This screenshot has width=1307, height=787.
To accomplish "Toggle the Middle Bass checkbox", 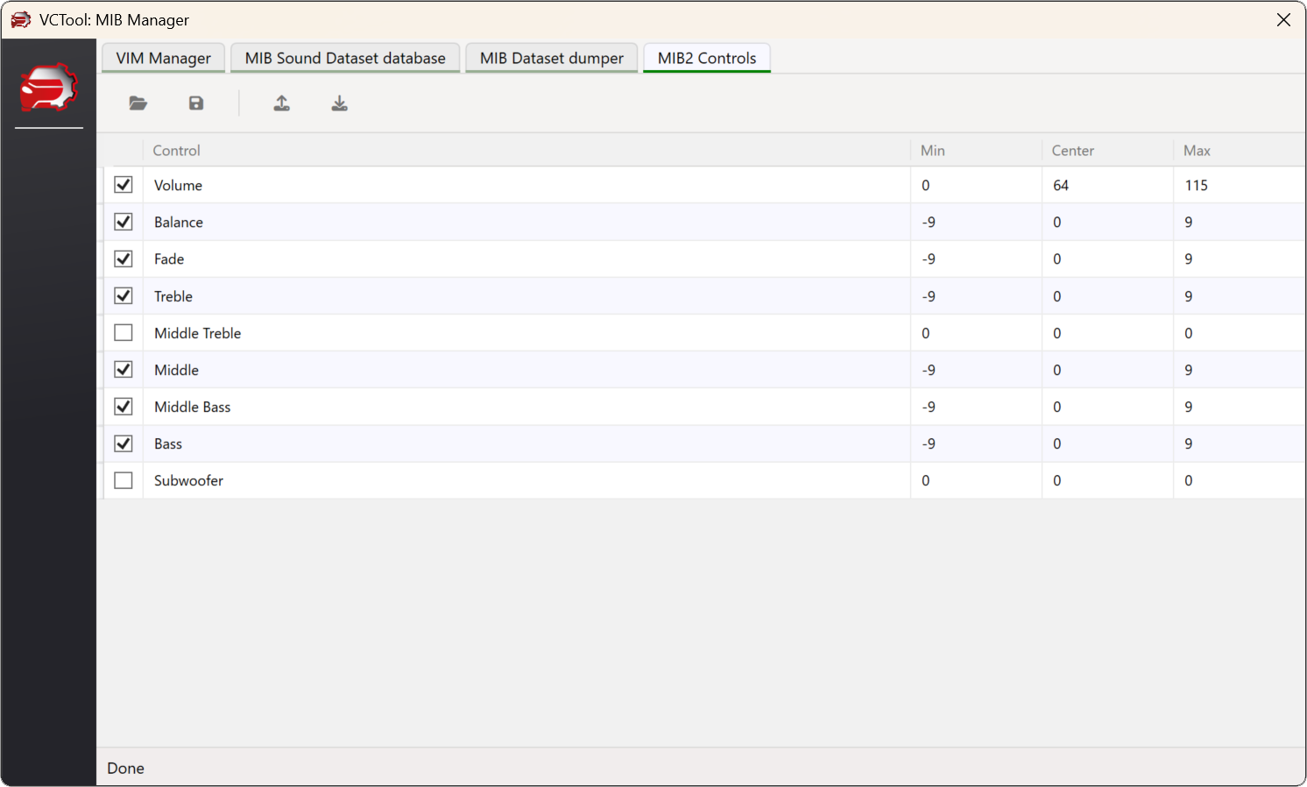I will click(x=124, y=407).
